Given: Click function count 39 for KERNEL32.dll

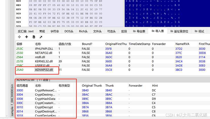Looking at the screenshot, I should 60,61.
